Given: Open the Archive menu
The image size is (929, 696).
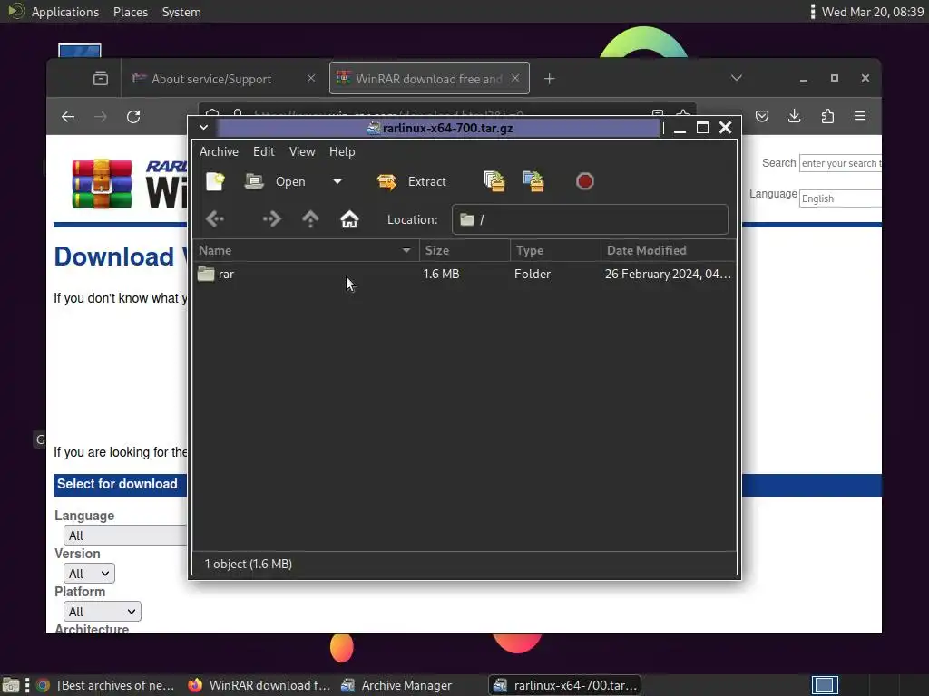Looking at the screenshot, I should [219, 151].
